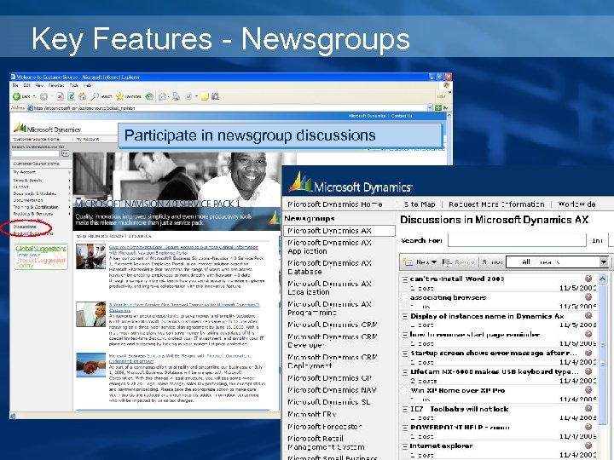Screen dimensions: 614x460
Task: Refresh the page with the green Refresh icon
Action: click(71, 96)
